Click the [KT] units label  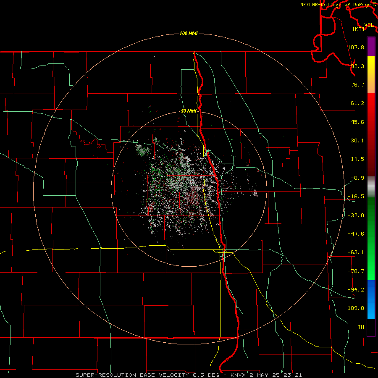click(x=358, y=29)
